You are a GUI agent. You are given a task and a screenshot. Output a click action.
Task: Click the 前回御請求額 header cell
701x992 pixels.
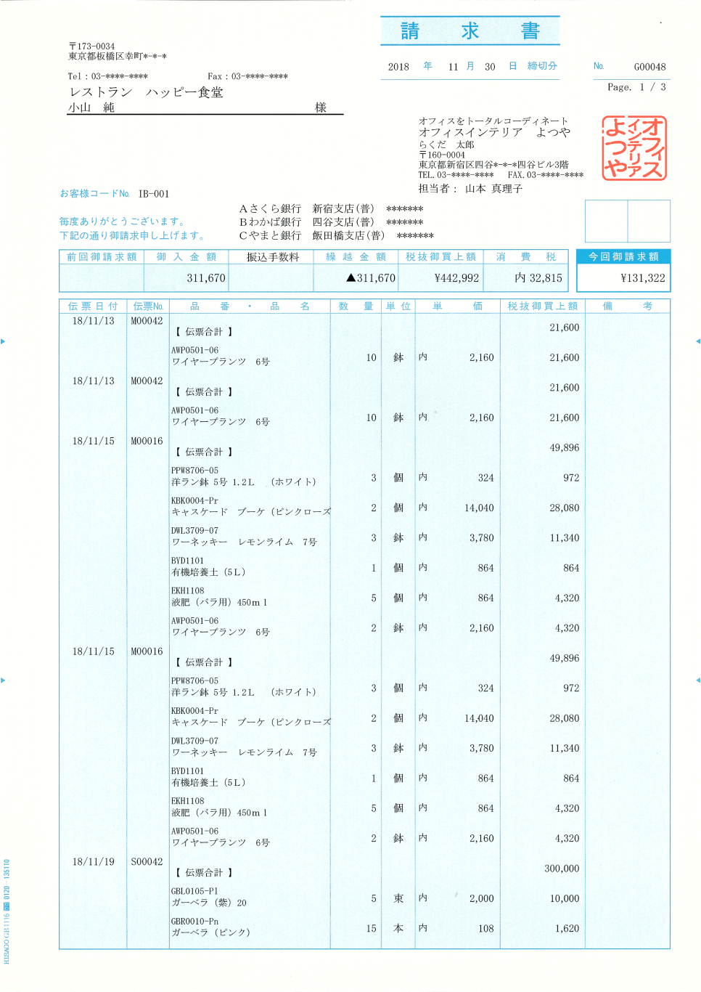[102, 257]
